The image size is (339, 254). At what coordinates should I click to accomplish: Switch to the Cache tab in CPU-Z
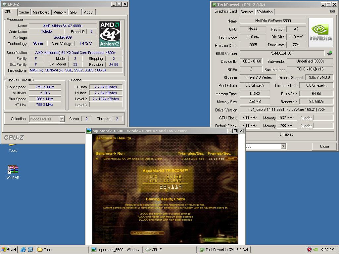coord(24,12)
